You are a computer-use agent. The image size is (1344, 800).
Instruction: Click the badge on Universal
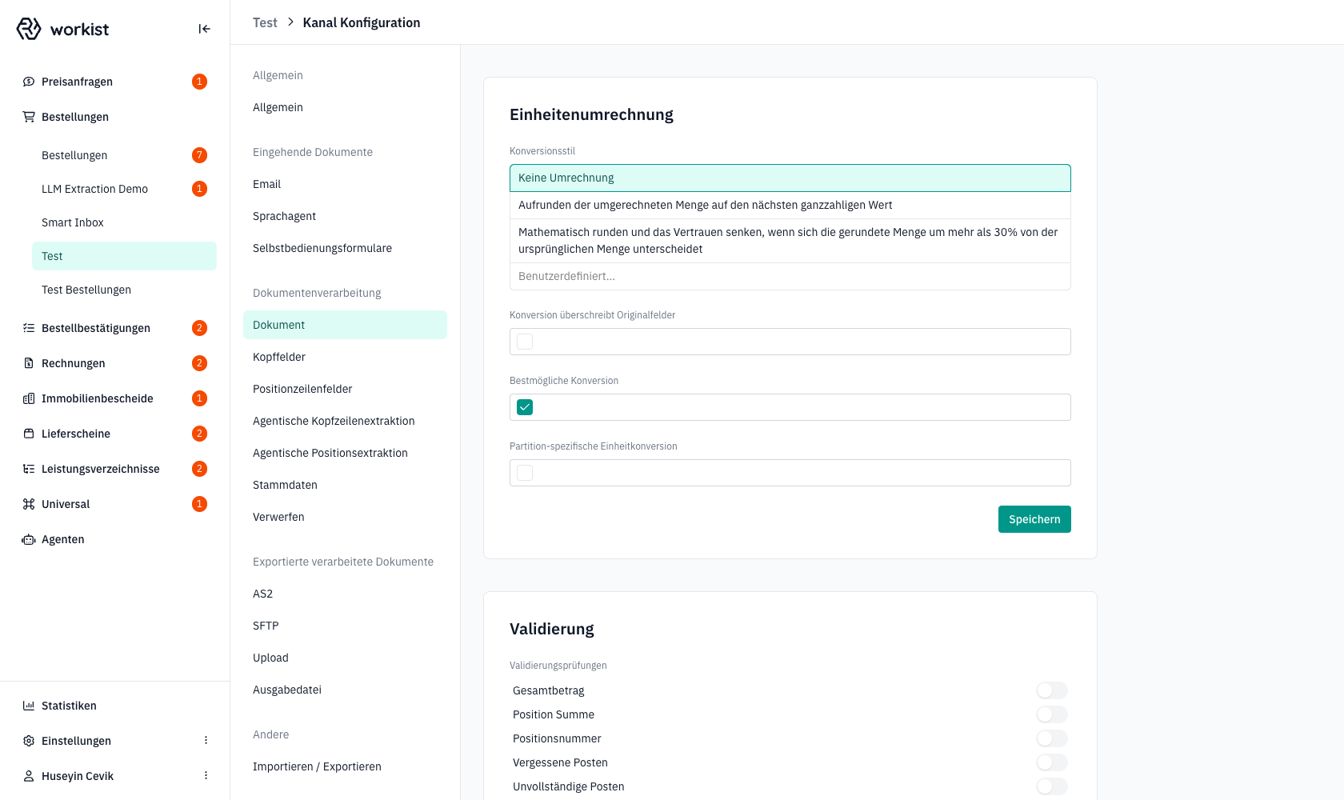[200, 504]
